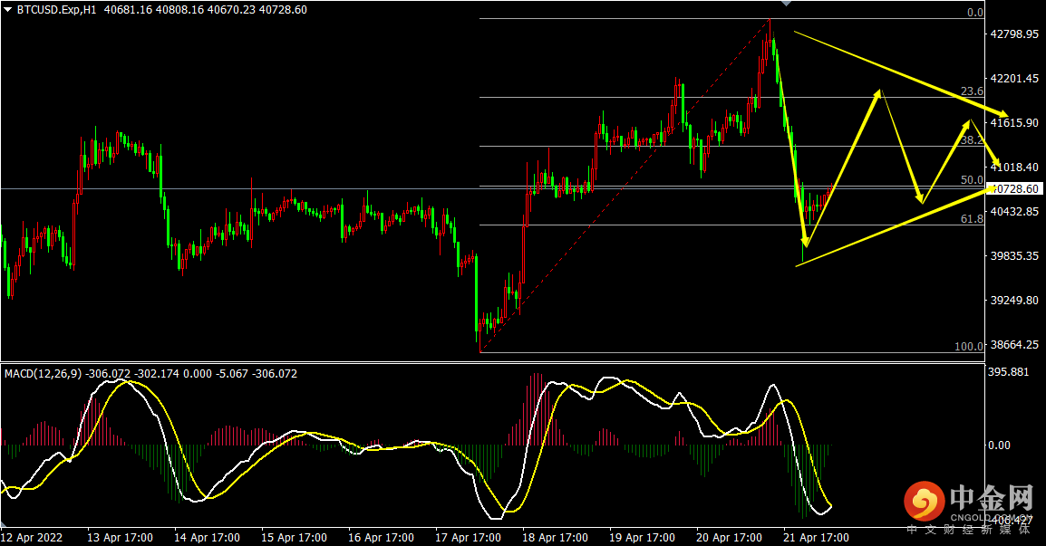
Task: Open the one-click trading arrow beside BTCUSD.Exp
Action: 7,10
